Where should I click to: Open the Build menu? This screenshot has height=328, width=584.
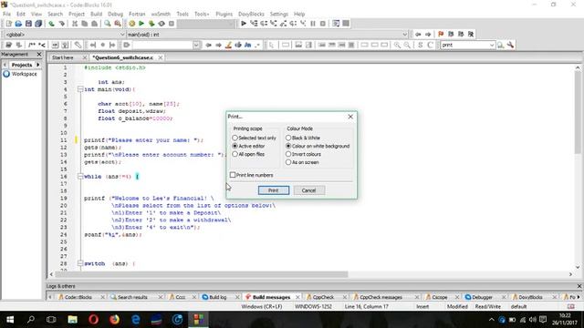pyautogui.click(x=96, y=14)
